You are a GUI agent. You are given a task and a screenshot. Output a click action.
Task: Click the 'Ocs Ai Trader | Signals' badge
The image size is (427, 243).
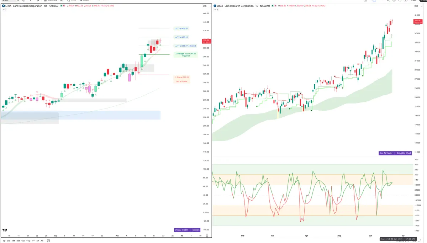[x=188, y=230]
